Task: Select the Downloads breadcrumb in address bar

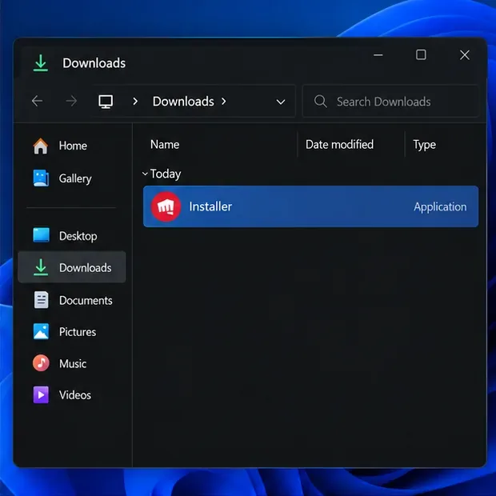Action: pyautogui.click(x=183, y=102)
